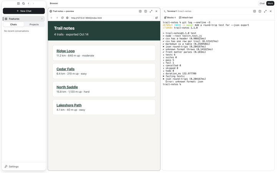Focus the URL address field

coord(111,18)
